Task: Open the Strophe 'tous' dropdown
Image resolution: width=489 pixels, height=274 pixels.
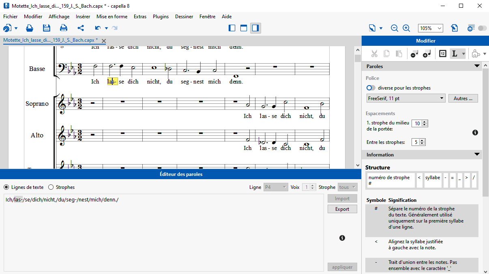Action: [348, 187]
